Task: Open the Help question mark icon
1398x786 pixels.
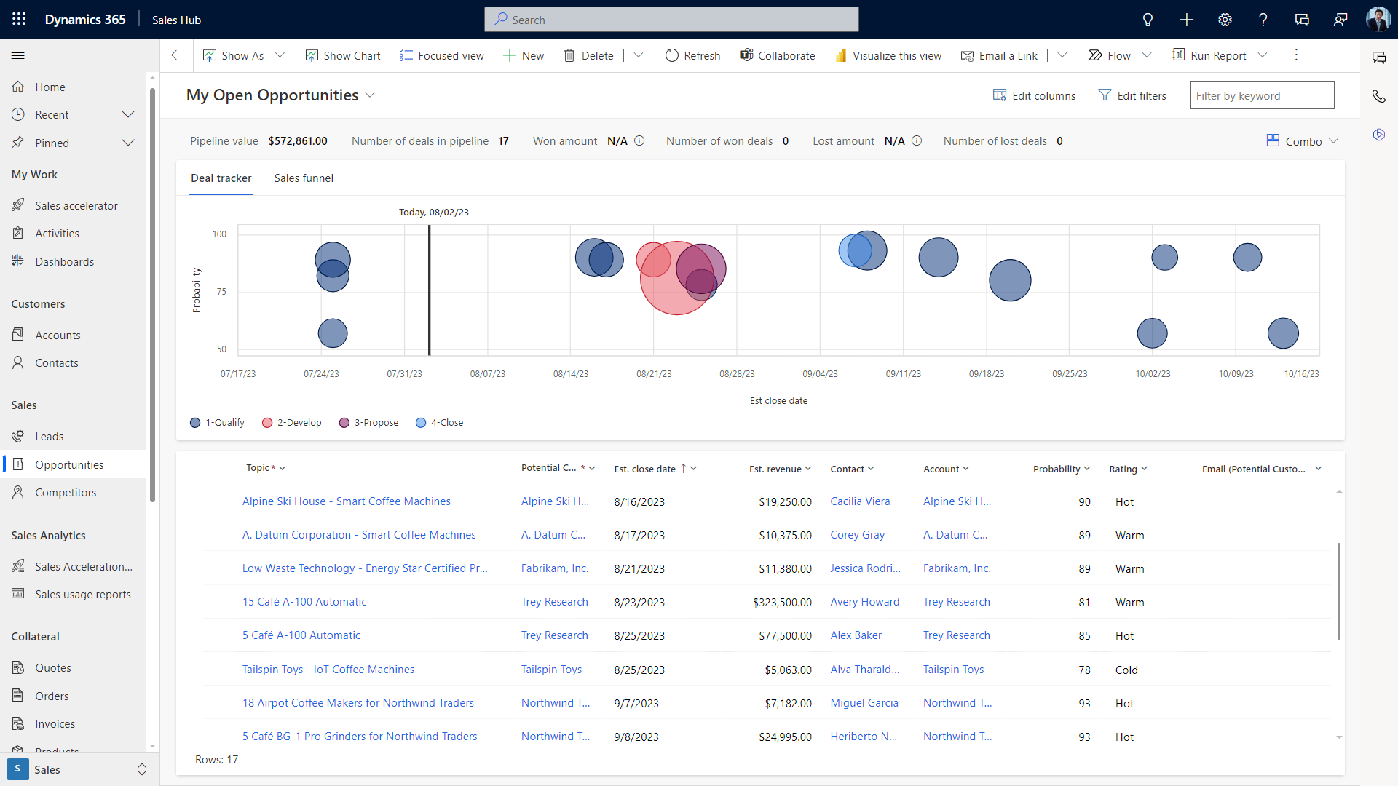Action: (1263, 20)
